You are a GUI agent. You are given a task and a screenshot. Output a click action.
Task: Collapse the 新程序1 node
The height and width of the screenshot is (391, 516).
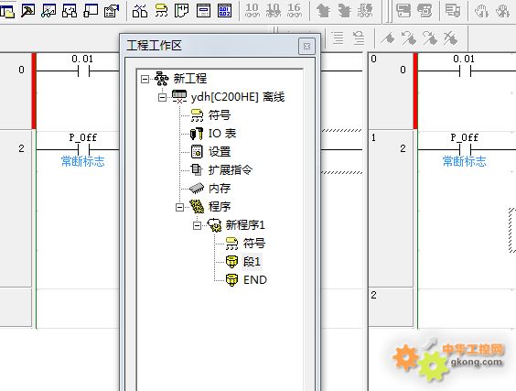[197, 225]
